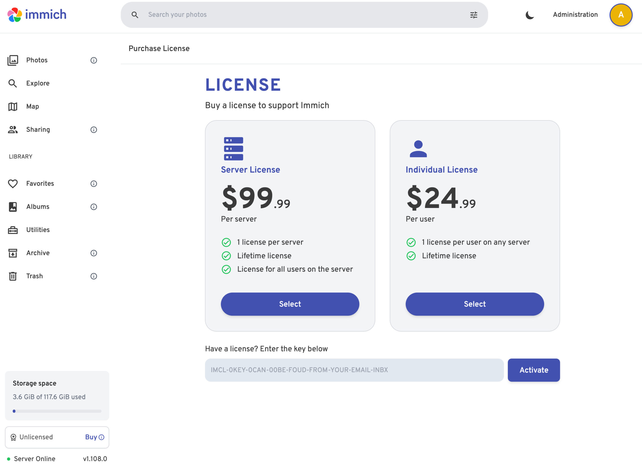The width and height of the screenshot is (642, 469).
Task: Show info for Photos
Action: [94, 60]
